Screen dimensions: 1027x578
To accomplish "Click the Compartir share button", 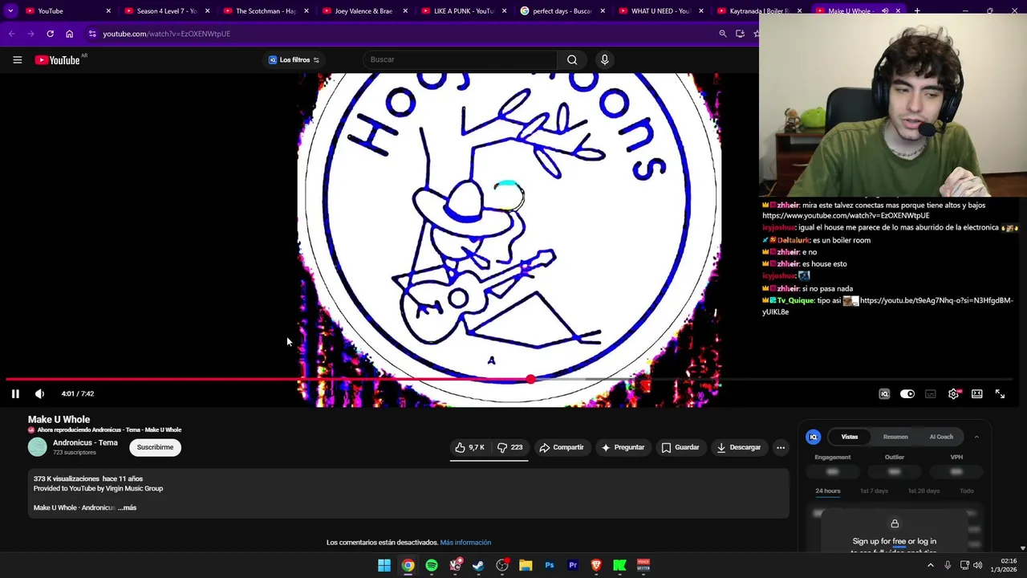I will 562,447.
